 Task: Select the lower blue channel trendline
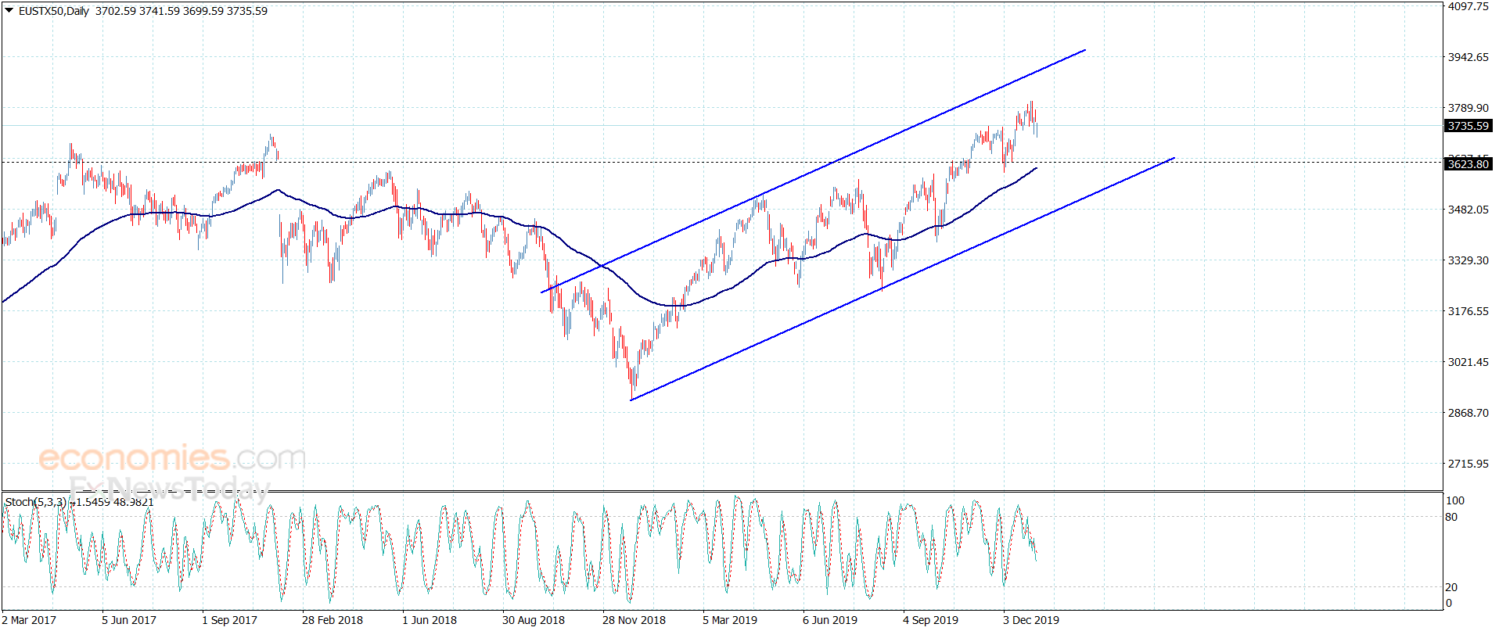click(x=902, y=279)
